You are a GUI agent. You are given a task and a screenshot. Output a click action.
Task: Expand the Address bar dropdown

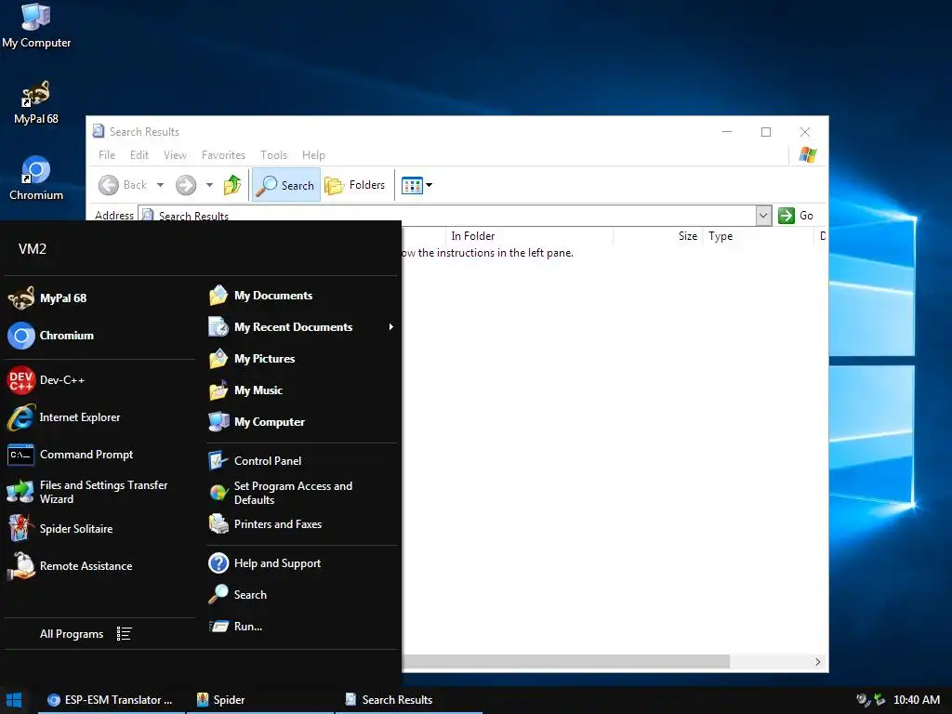point(763,216)
